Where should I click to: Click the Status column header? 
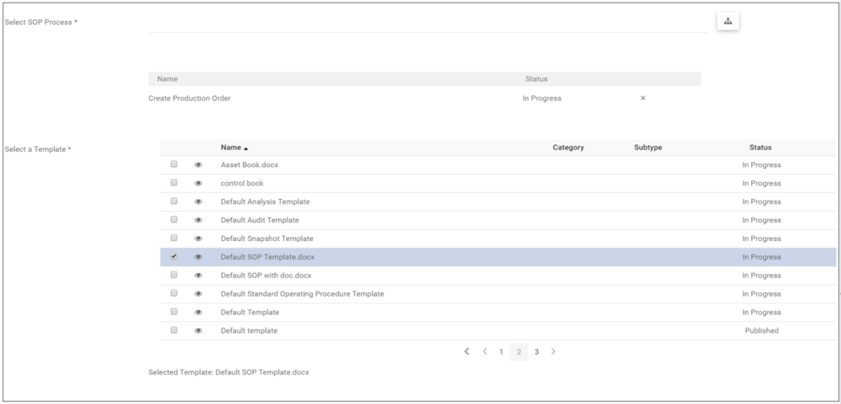[760, 148]
